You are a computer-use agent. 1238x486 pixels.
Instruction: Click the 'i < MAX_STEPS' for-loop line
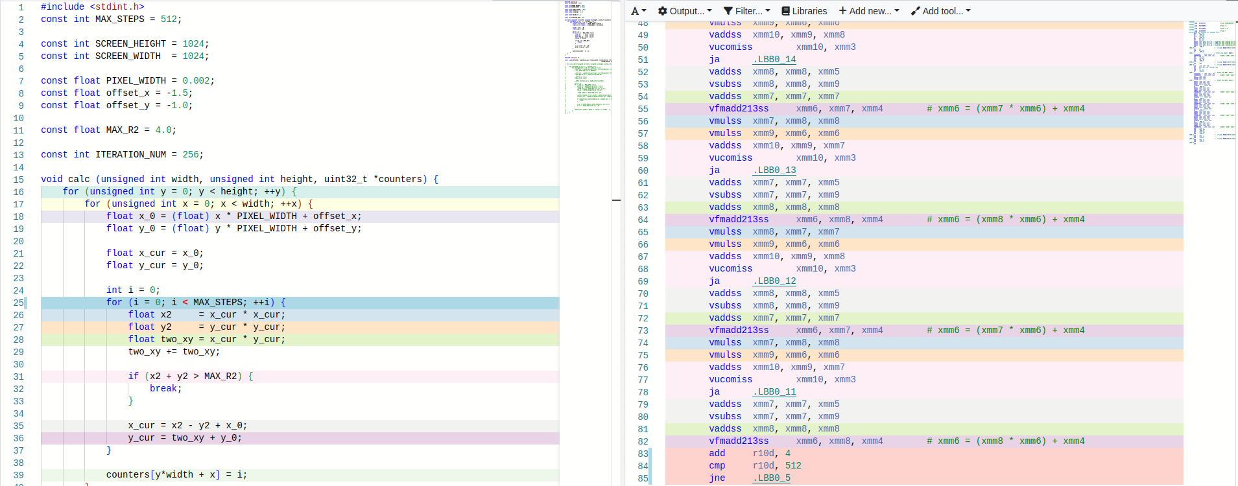196,302
